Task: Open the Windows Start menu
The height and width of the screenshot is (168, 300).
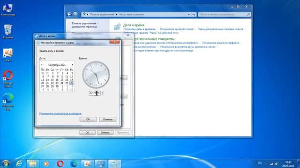Action: pos(5,164)
